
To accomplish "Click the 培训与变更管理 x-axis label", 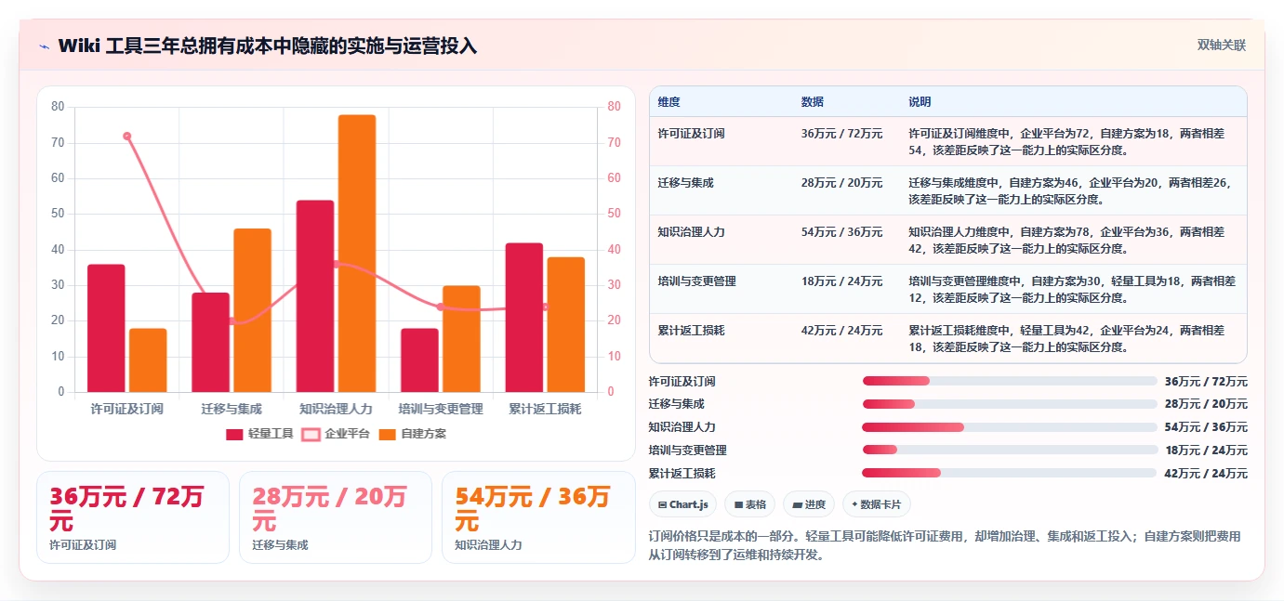I will [441, 409].
